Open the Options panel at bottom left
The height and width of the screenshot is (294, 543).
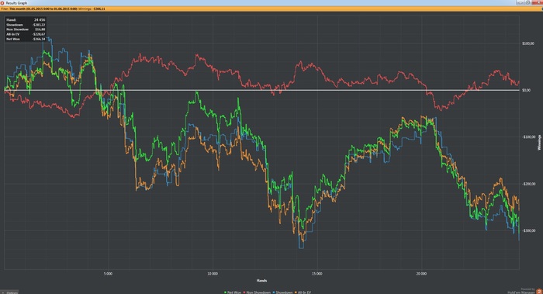pos(9,292)
